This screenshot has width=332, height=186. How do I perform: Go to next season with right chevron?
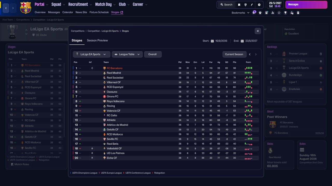256,54
